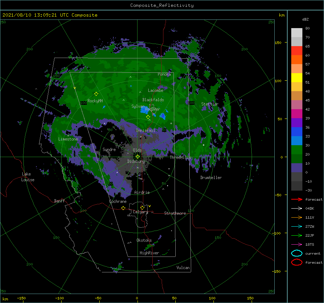Click the yellow diamond marker below Cochrane

tap(123, 208)
